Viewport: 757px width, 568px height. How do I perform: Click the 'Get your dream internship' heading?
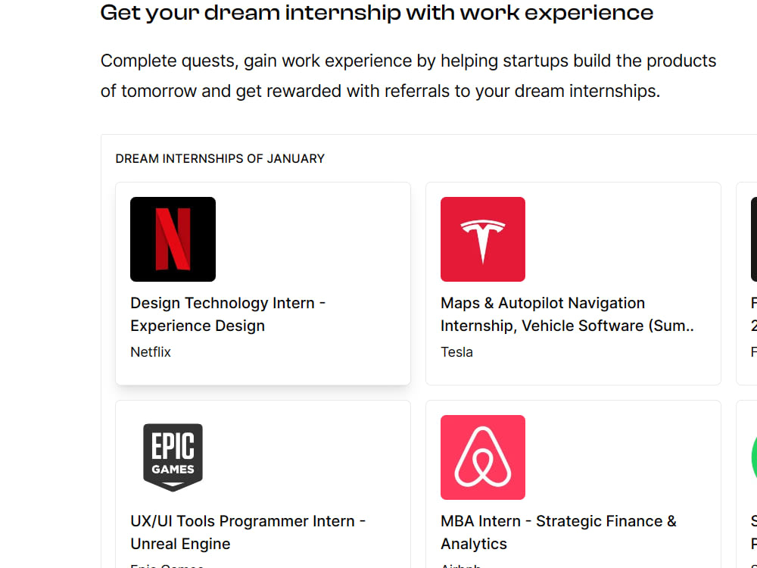click(x=376, y=13)
